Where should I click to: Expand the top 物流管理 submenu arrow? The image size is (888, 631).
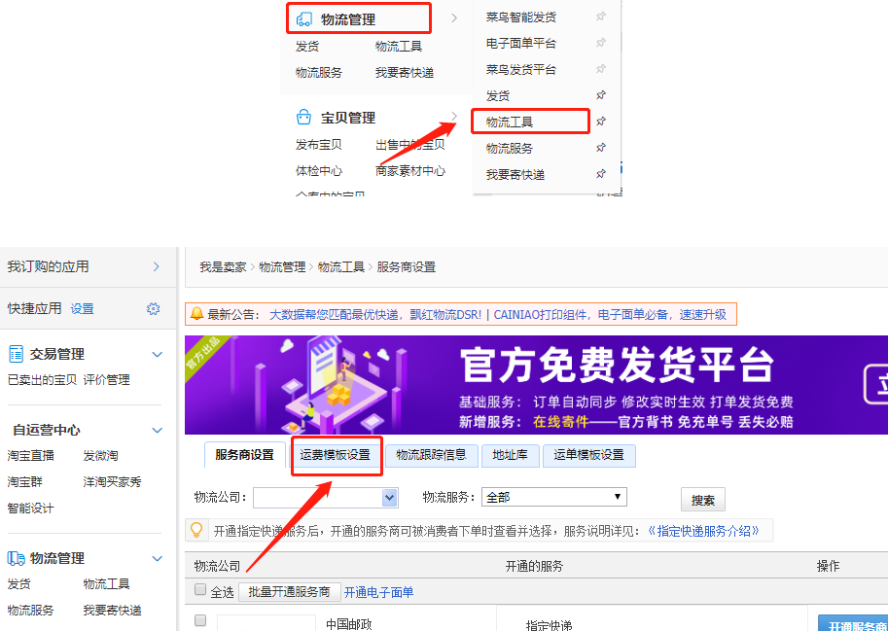(x=454, y=18)
